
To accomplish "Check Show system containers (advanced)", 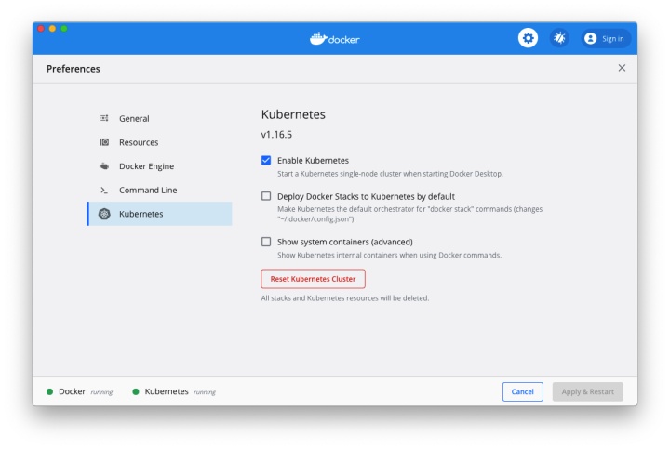I will tap(266, 242).
